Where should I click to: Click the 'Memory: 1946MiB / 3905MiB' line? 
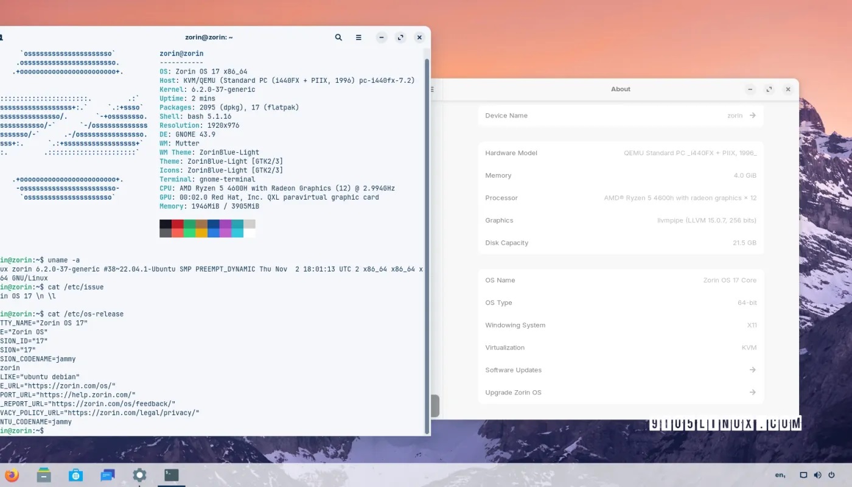209,206
